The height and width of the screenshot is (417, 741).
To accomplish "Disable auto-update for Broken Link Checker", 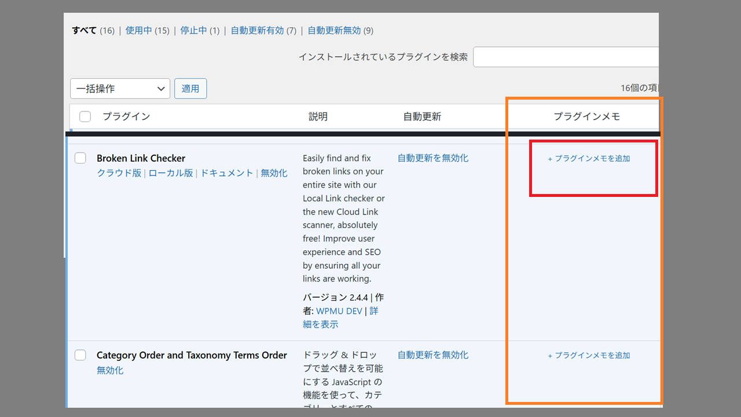I will (x=433, y=158).
